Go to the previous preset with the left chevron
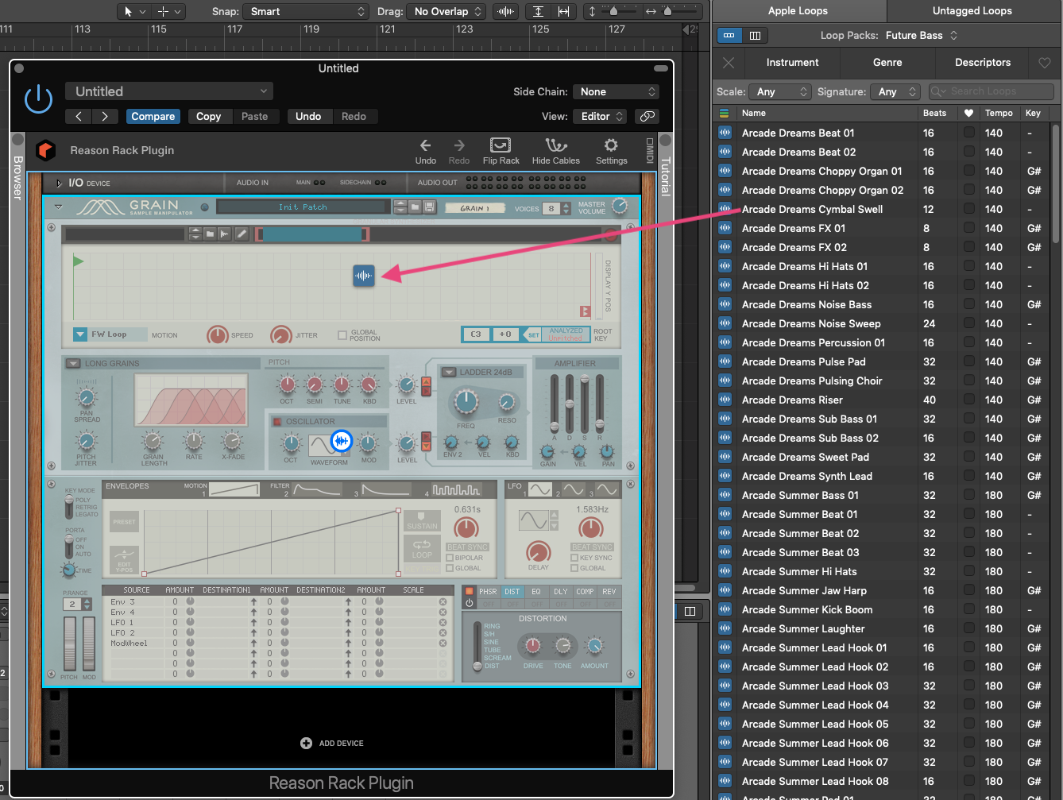 click(x=79, y=116)
